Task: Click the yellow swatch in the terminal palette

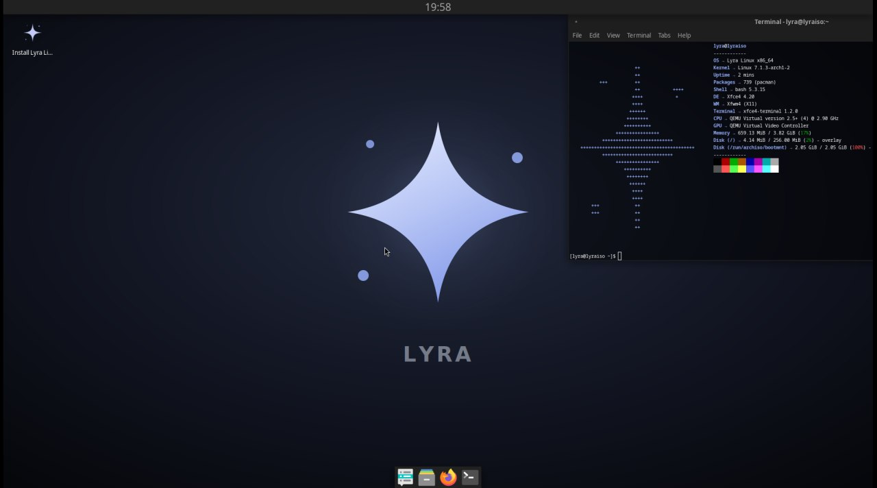Action: coord(742,169)
